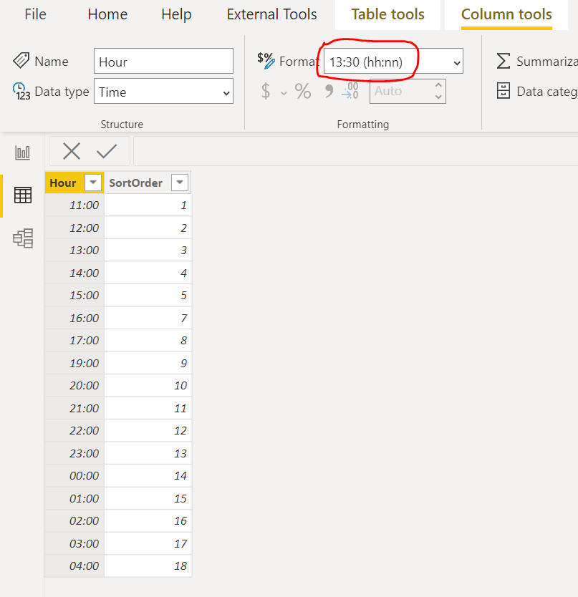This screenshot has width=578, height=597.
Task: Select the 14:00 cell
Action: pos(74,273)
